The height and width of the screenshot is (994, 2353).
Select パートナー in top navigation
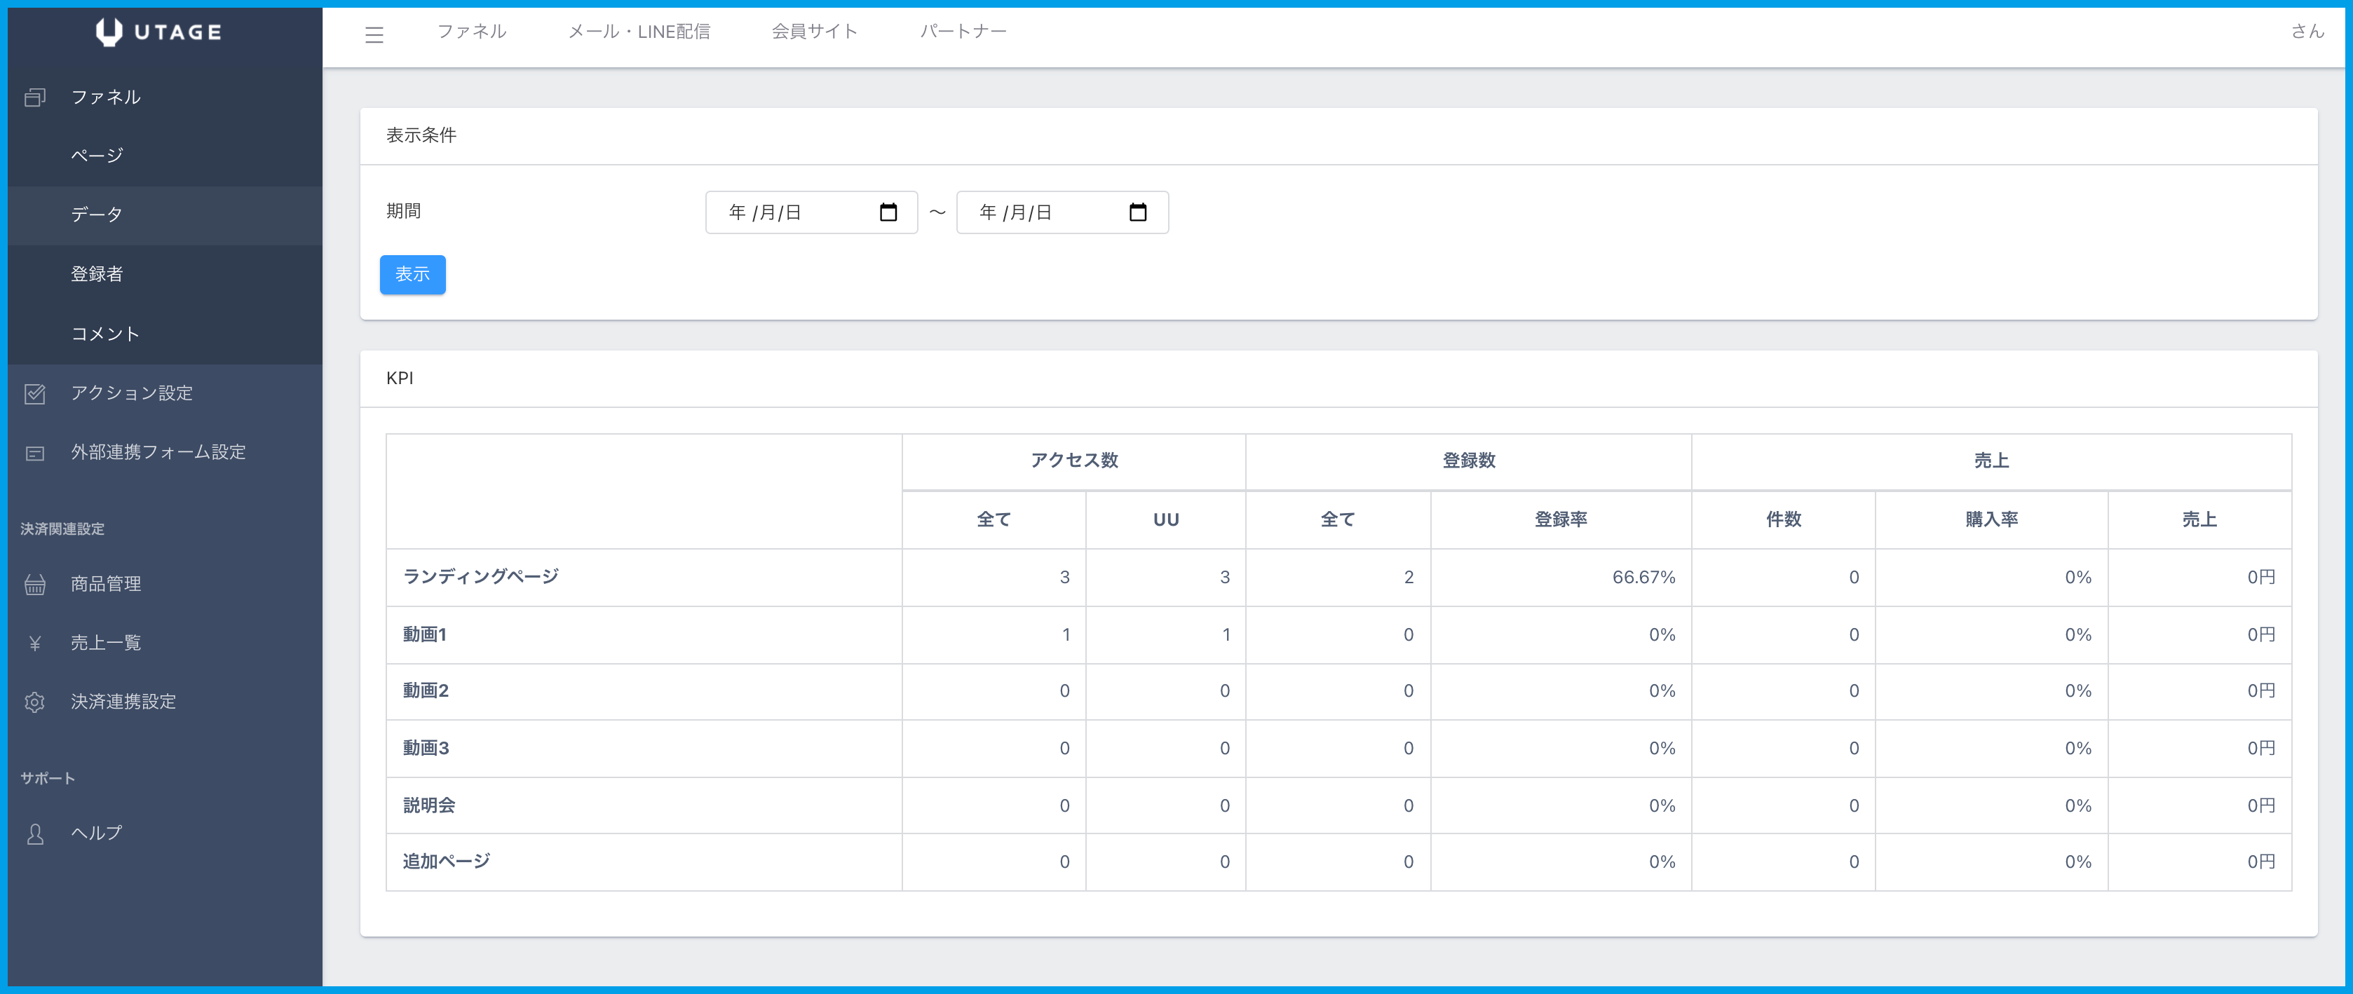click(x=963, y=32)
